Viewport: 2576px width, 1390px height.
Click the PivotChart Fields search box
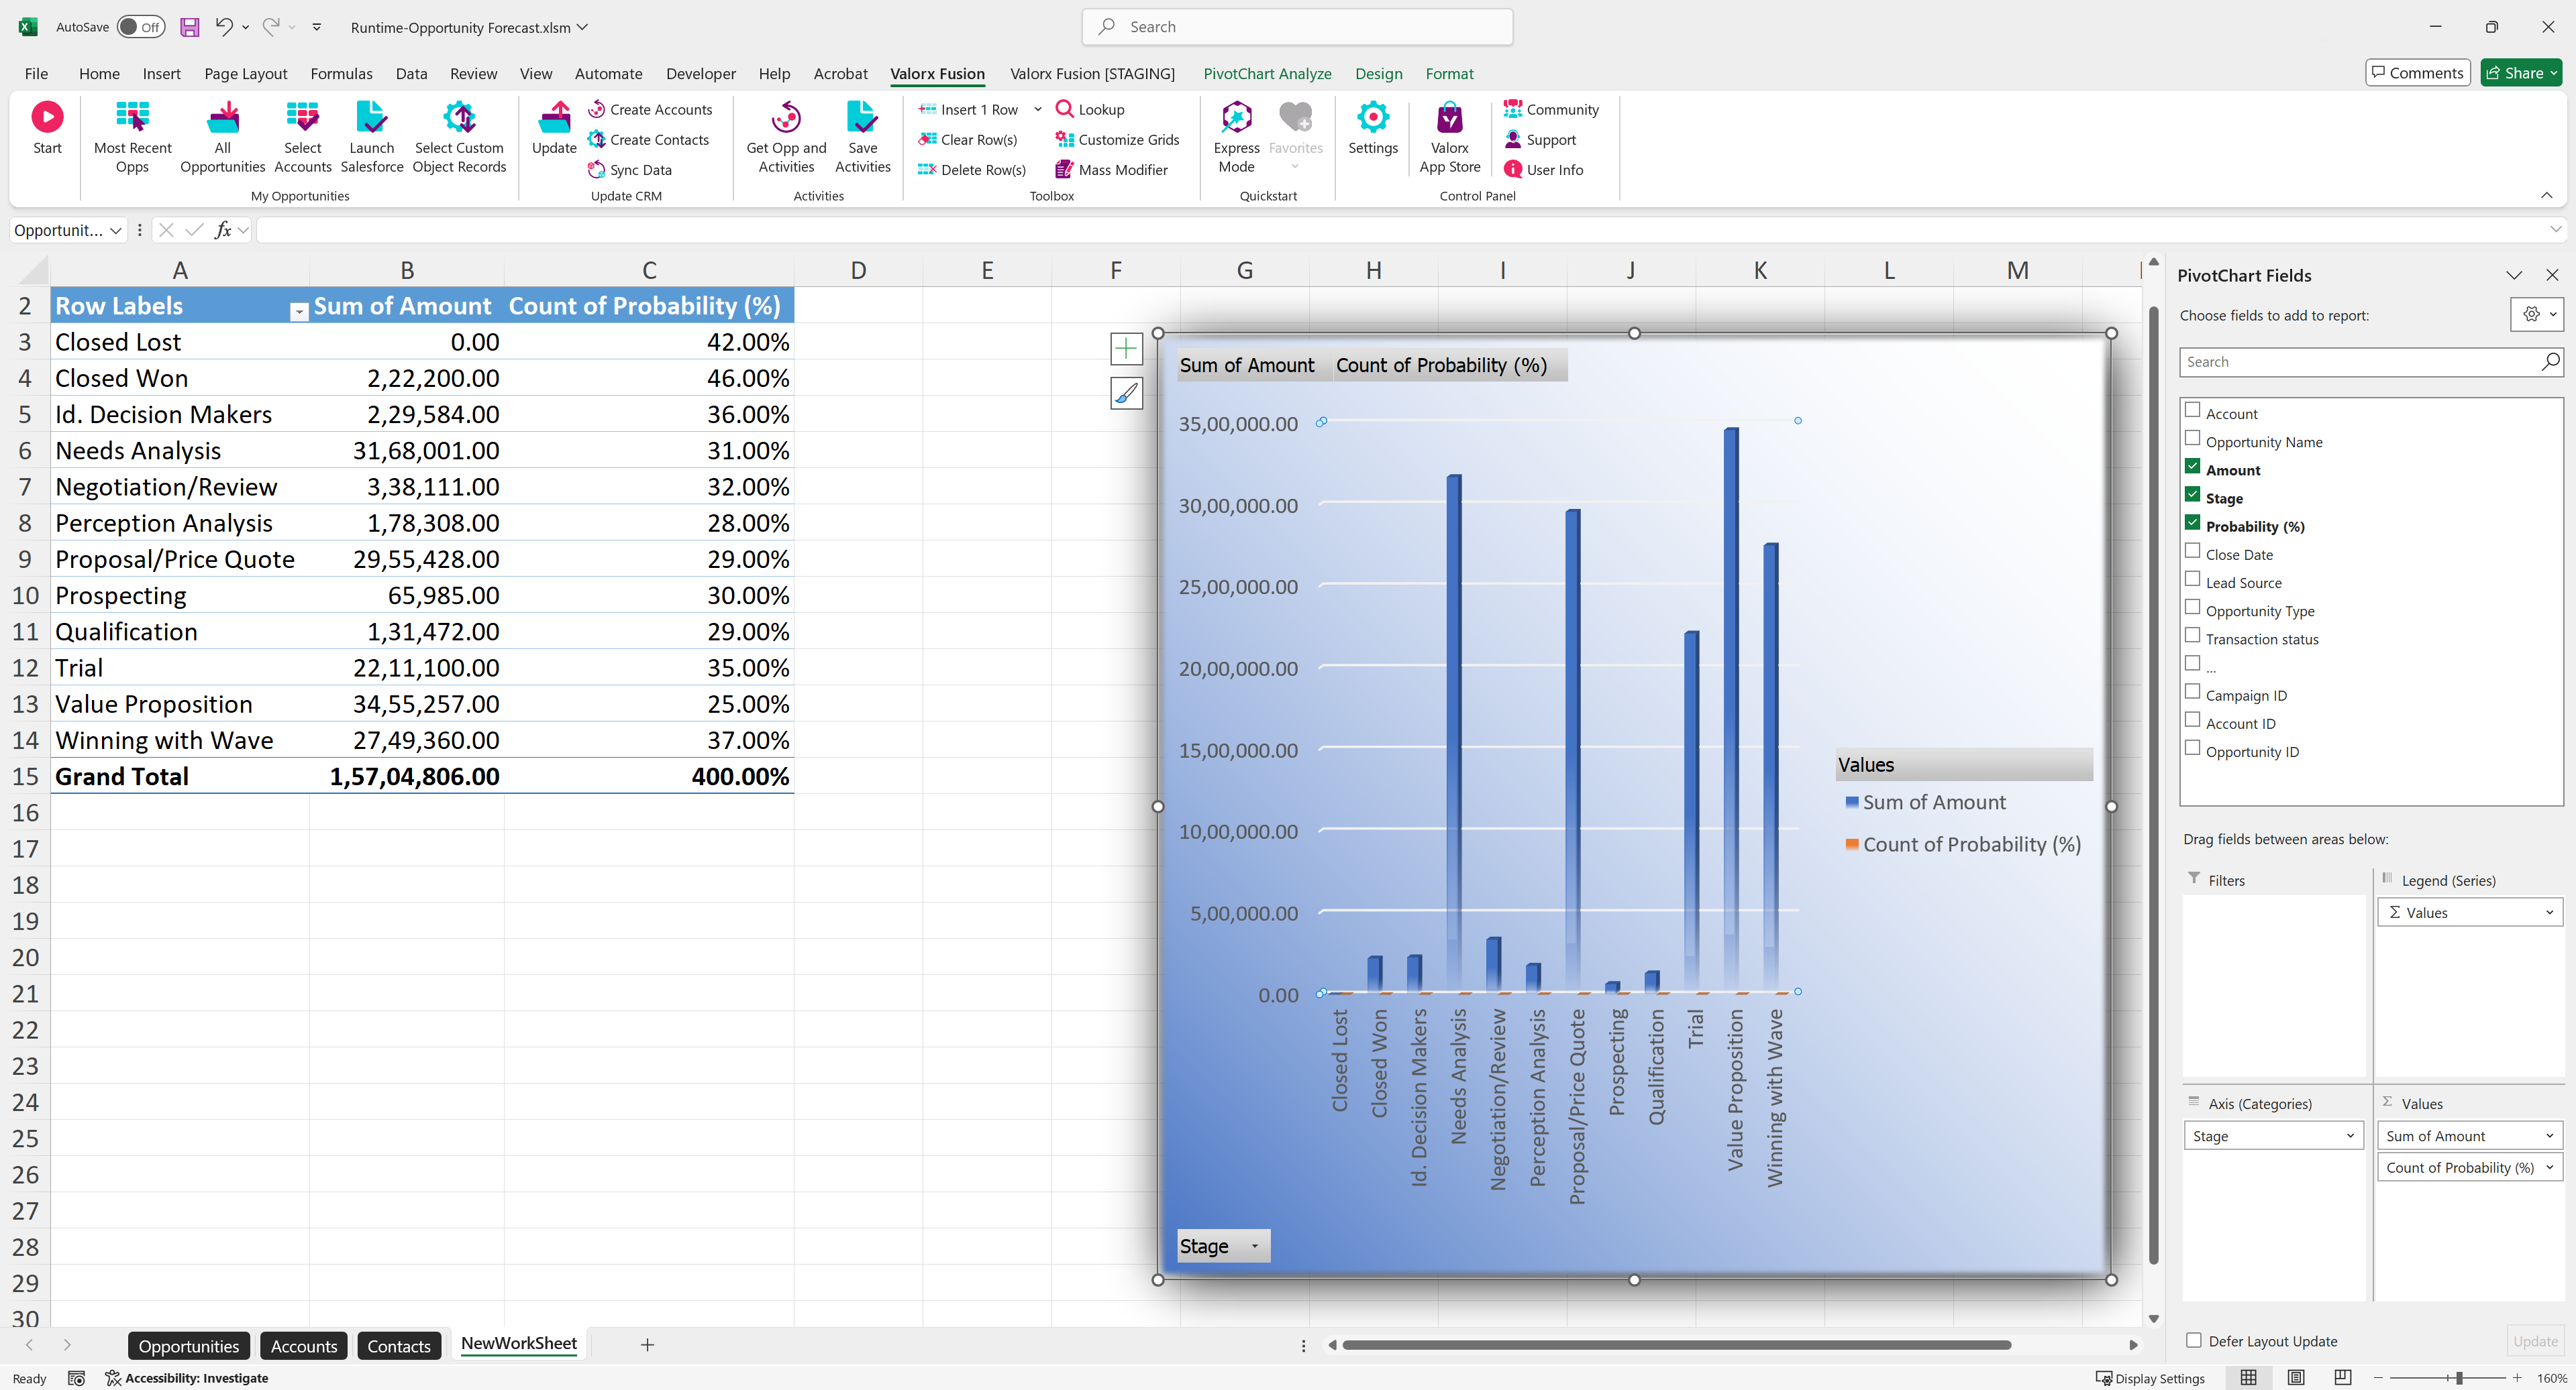[x=2370, y=361]
